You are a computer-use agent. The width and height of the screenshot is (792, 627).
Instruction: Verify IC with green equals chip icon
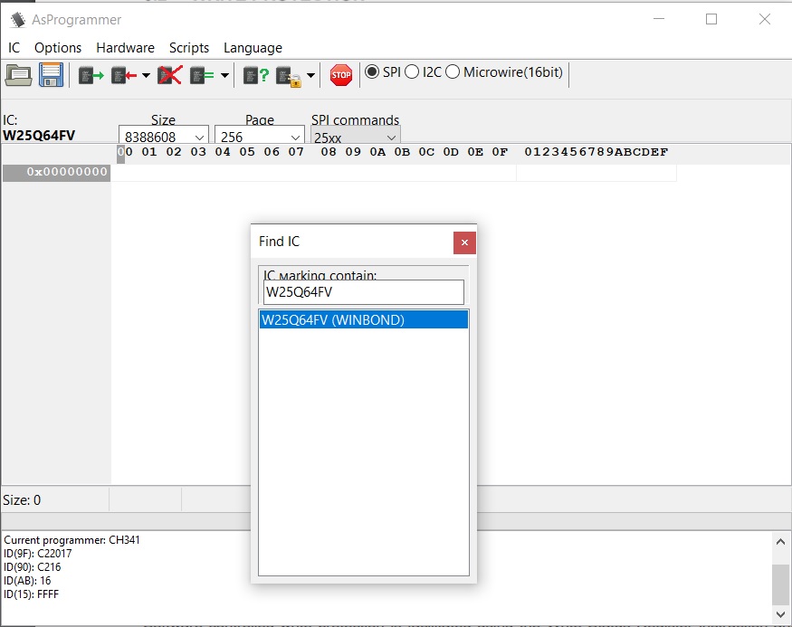click(x=202, y=76)
